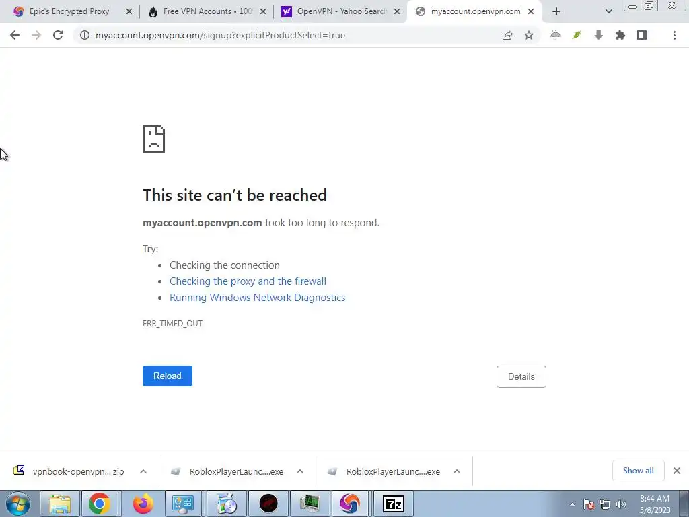Close the myaccount.openvpn.com tab
The height and width of the screenshot is (517, 689).
coord(531,12)
